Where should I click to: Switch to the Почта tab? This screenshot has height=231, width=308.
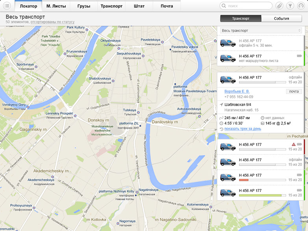167,6
